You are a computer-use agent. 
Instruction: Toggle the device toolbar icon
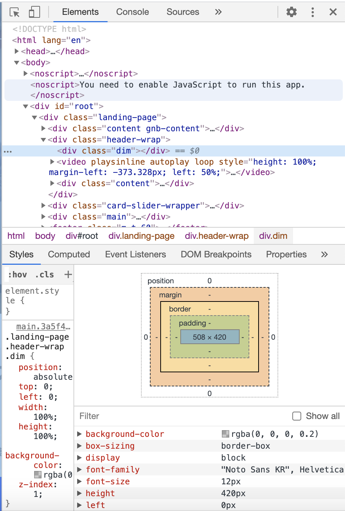click(34, 12)
